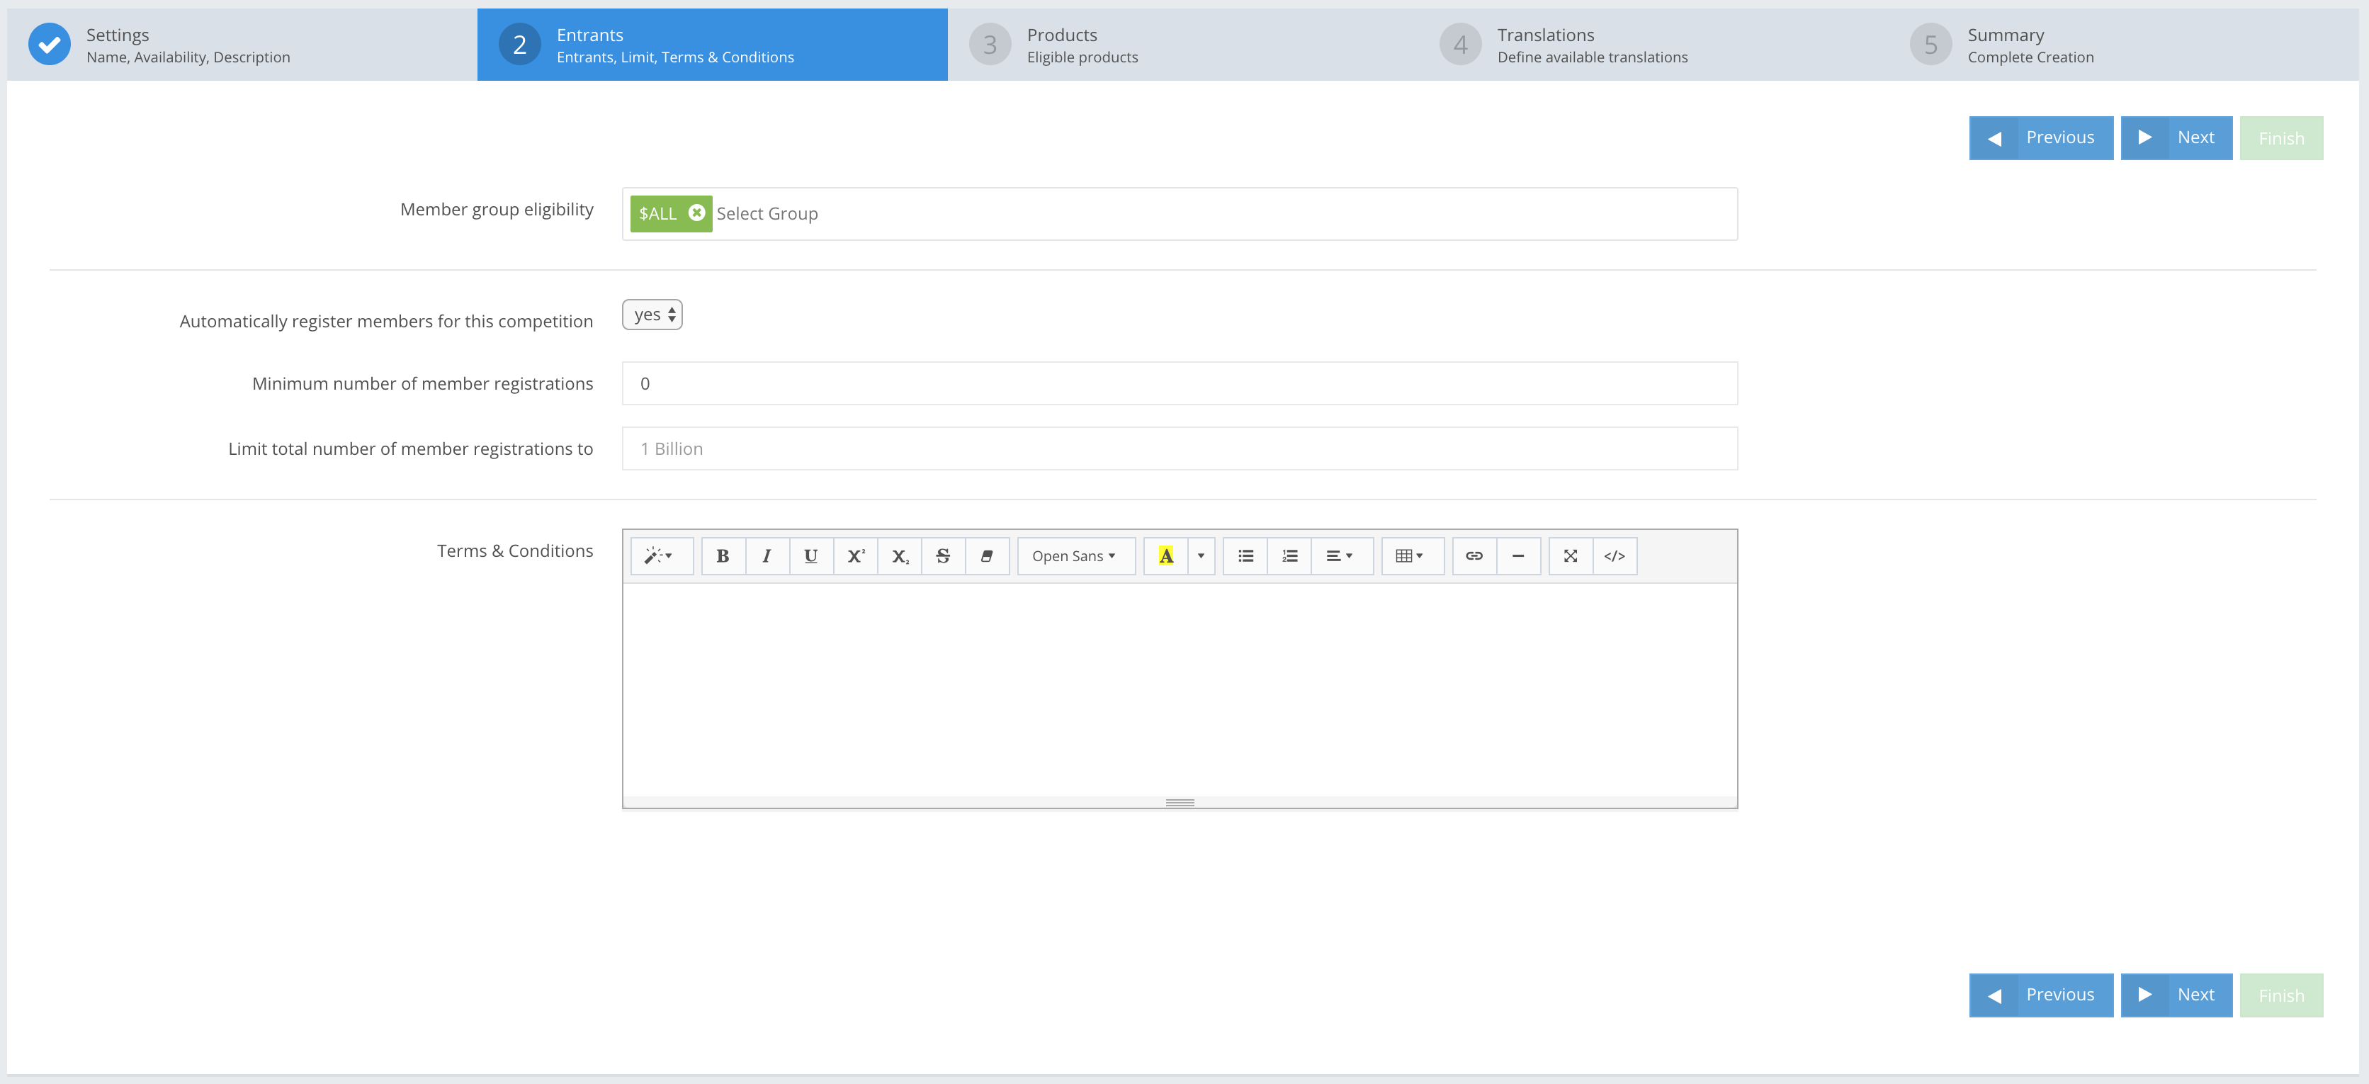
Task: Open the auto-register yes dropdown
Action: tap(652, 315)
